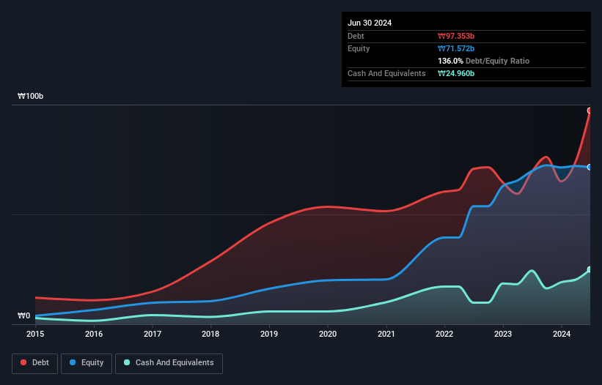Screen dimensions: 602x385
Task: Toggle the Equity series legend button
Action: tap(87, 363)
